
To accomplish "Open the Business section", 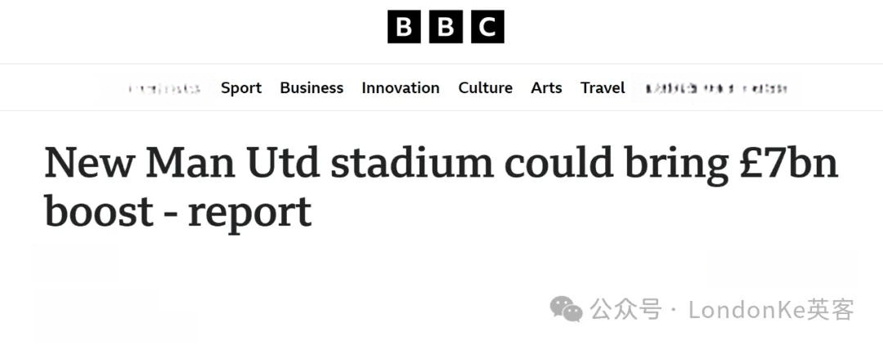I will pos(312,87).
